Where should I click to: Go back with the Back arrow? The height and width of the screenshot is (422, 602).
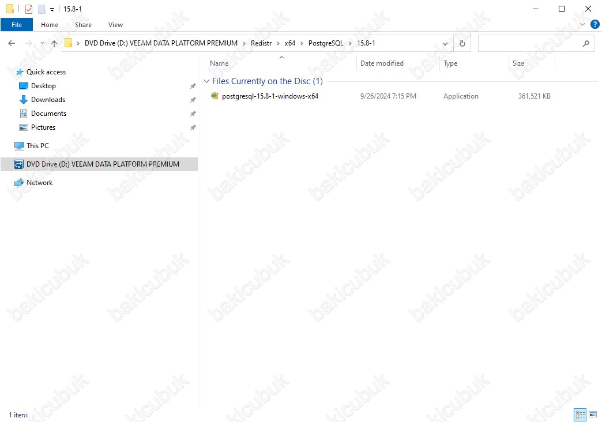(x=12, y=43)
